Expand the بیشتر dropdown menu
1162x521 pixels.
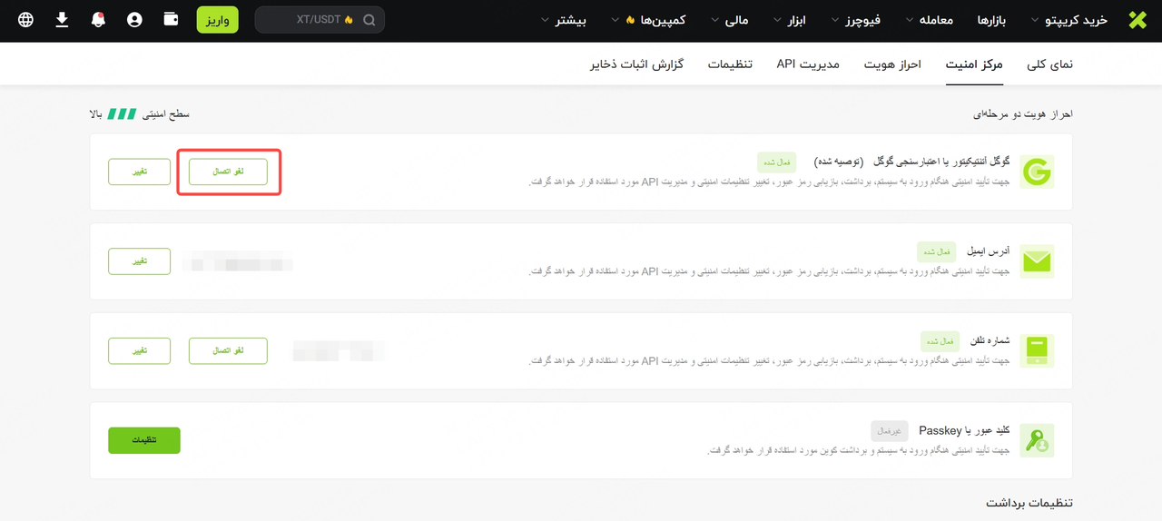[x=564, y=20]
